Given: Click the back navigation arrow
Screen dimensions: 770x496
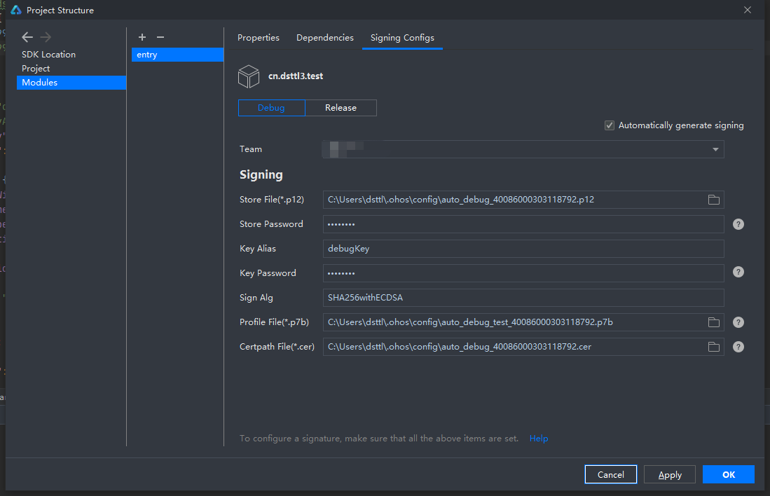Looking at the screenshot, I should pyautogui.click(x=27, y=37).
